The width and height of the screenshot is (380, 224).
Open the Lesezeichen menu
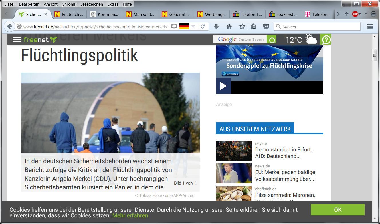pos(92,4)
